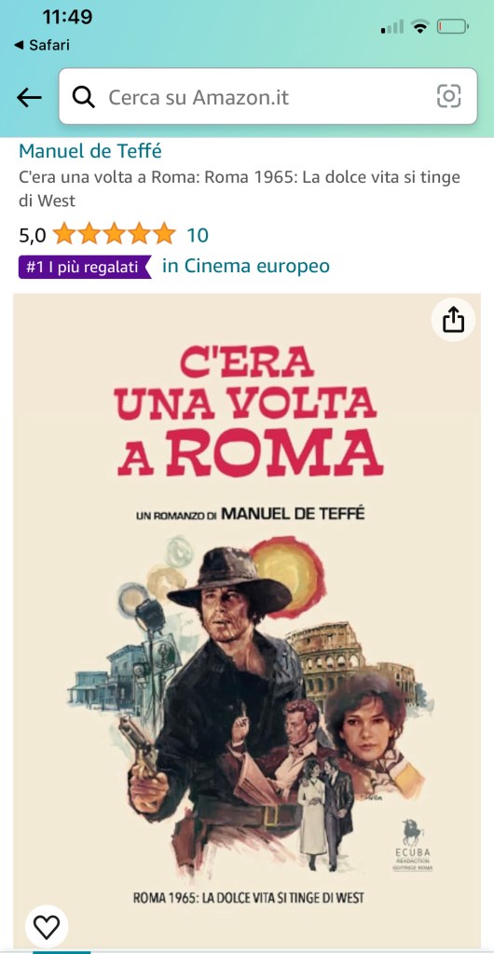The image size is (494, 954).
Task: Open the camera lens scan icon
Action: point(449,96)
